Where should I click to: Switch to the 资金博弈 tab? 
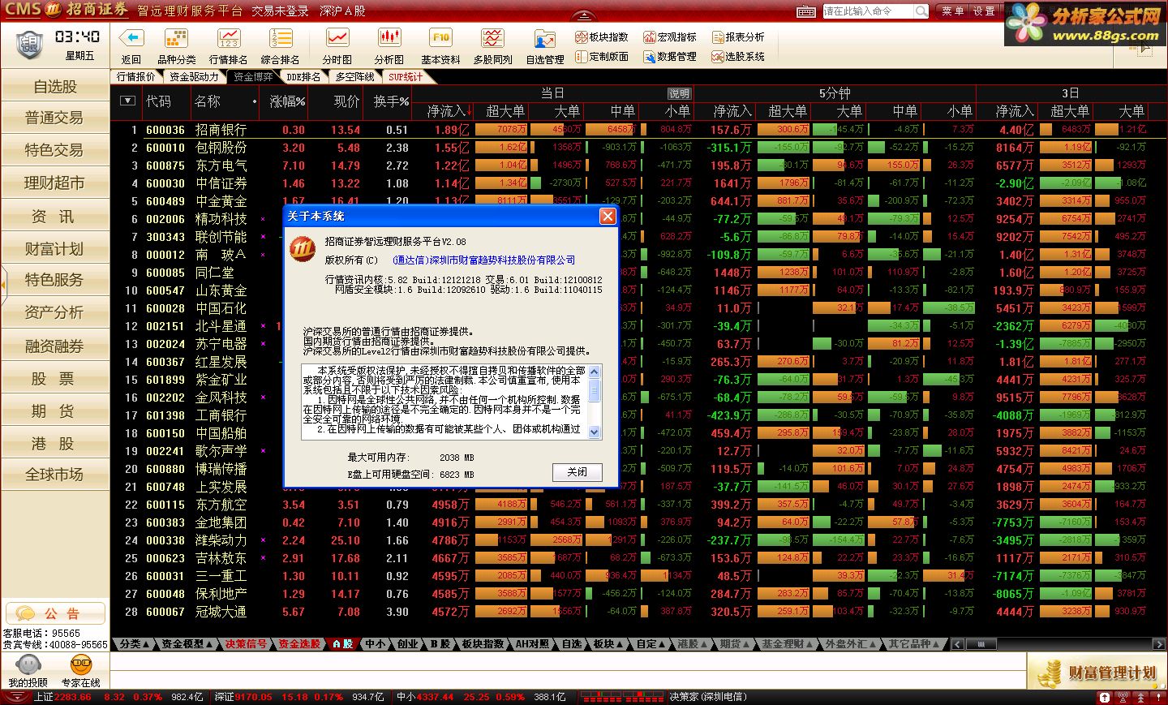point(253,77)
